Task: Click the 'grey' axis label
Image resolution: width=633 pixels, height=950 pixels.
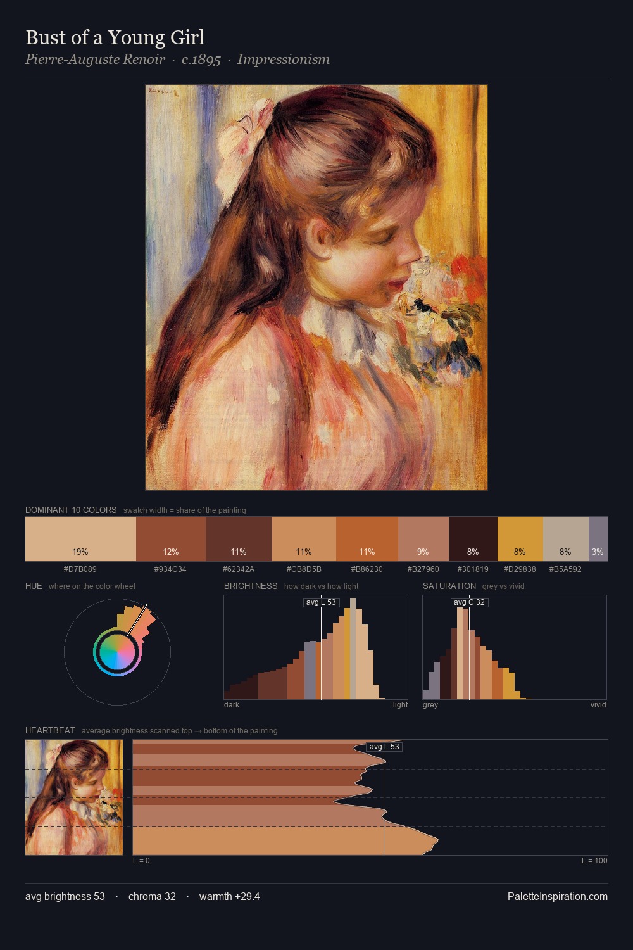Action: click(430, 705)
